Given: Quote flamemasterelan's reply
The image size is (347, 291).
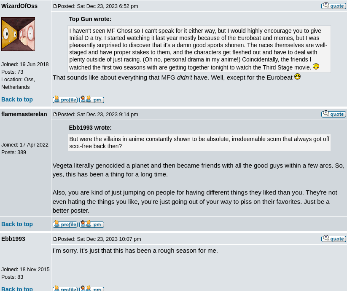Looking at the screenshot, I should [x=334, y=114].
